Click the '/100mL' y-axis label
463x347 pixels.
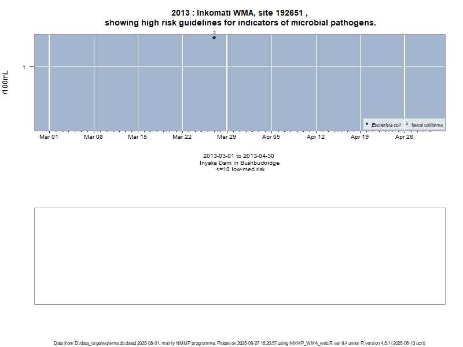pyautogui.click(x=6, y=83)
